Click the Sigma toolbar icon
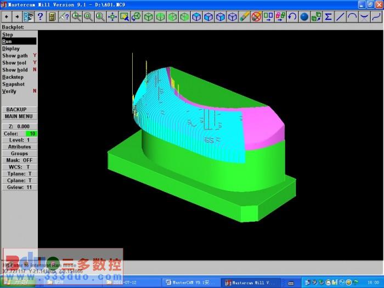The image size is (384, 288). (329, 16)
